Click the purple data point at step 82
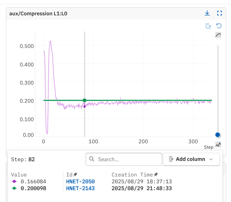Image resolution: width=231 pixels, height=202 pixels. [x=85, y=107]
